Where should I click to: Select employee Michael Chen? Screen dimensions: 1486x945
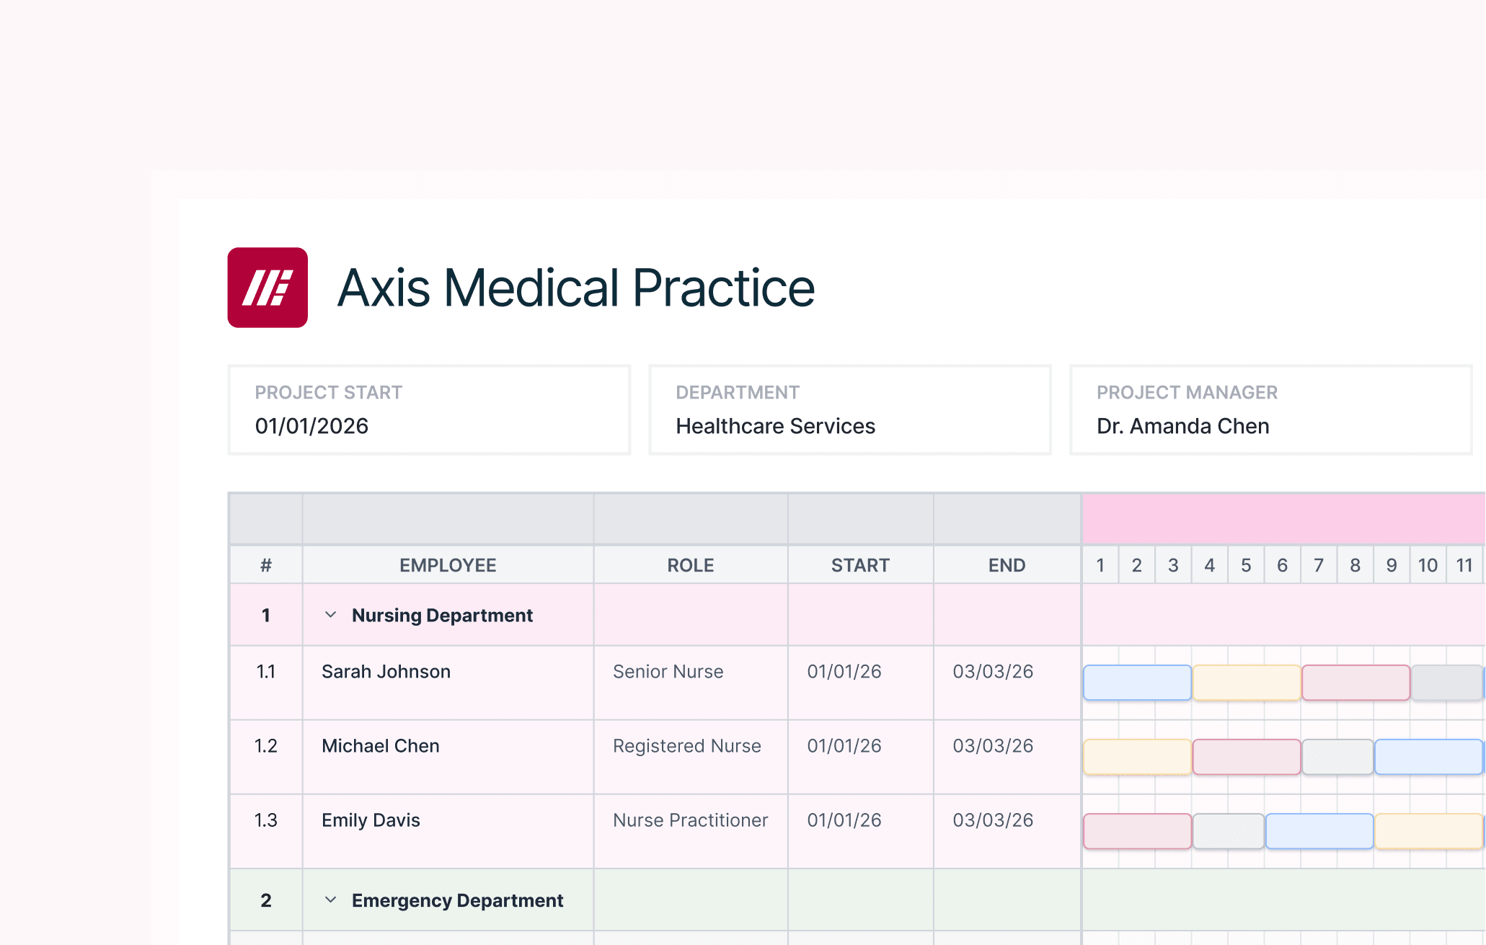[380, 746]
